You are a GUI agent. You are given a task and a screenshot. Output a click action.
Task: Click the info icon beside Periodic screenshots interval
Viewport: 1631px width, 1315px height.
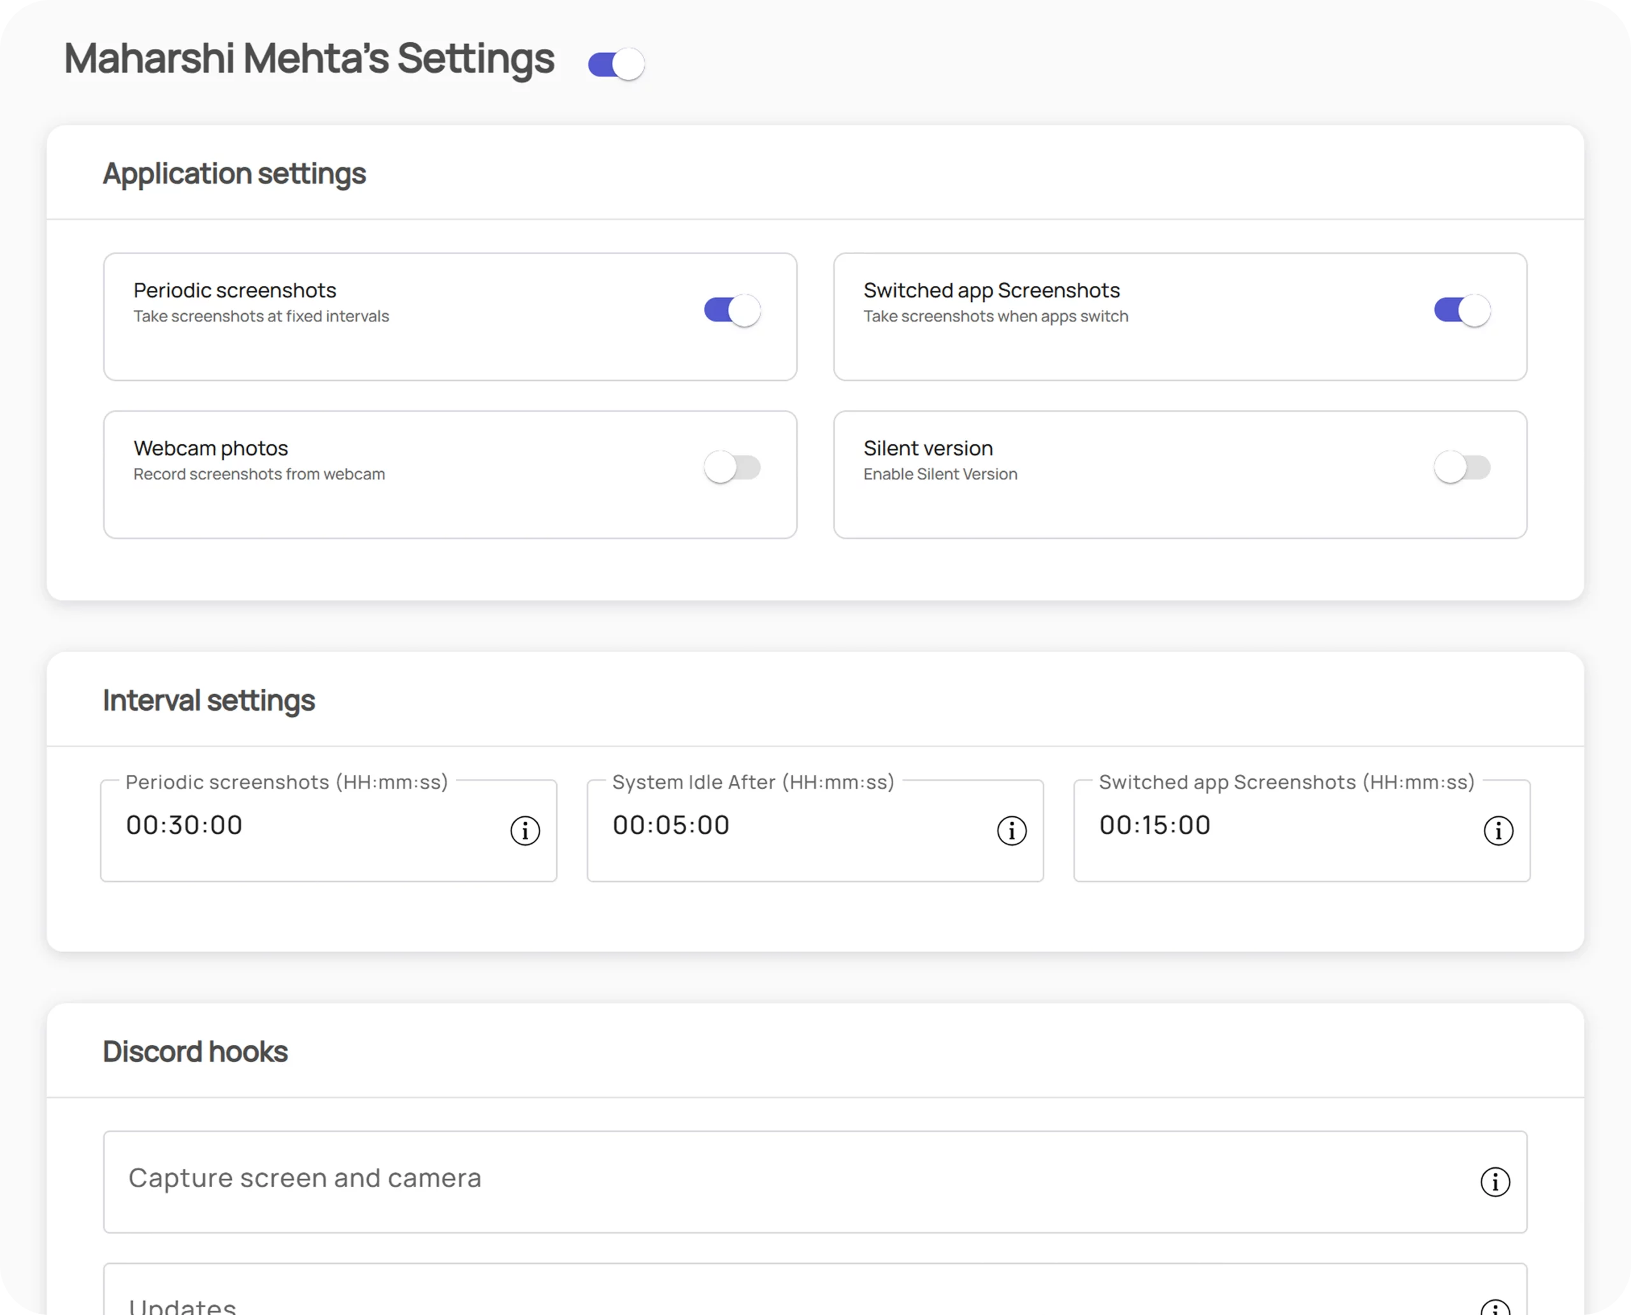pyautogui.click(x=525, y=831)
